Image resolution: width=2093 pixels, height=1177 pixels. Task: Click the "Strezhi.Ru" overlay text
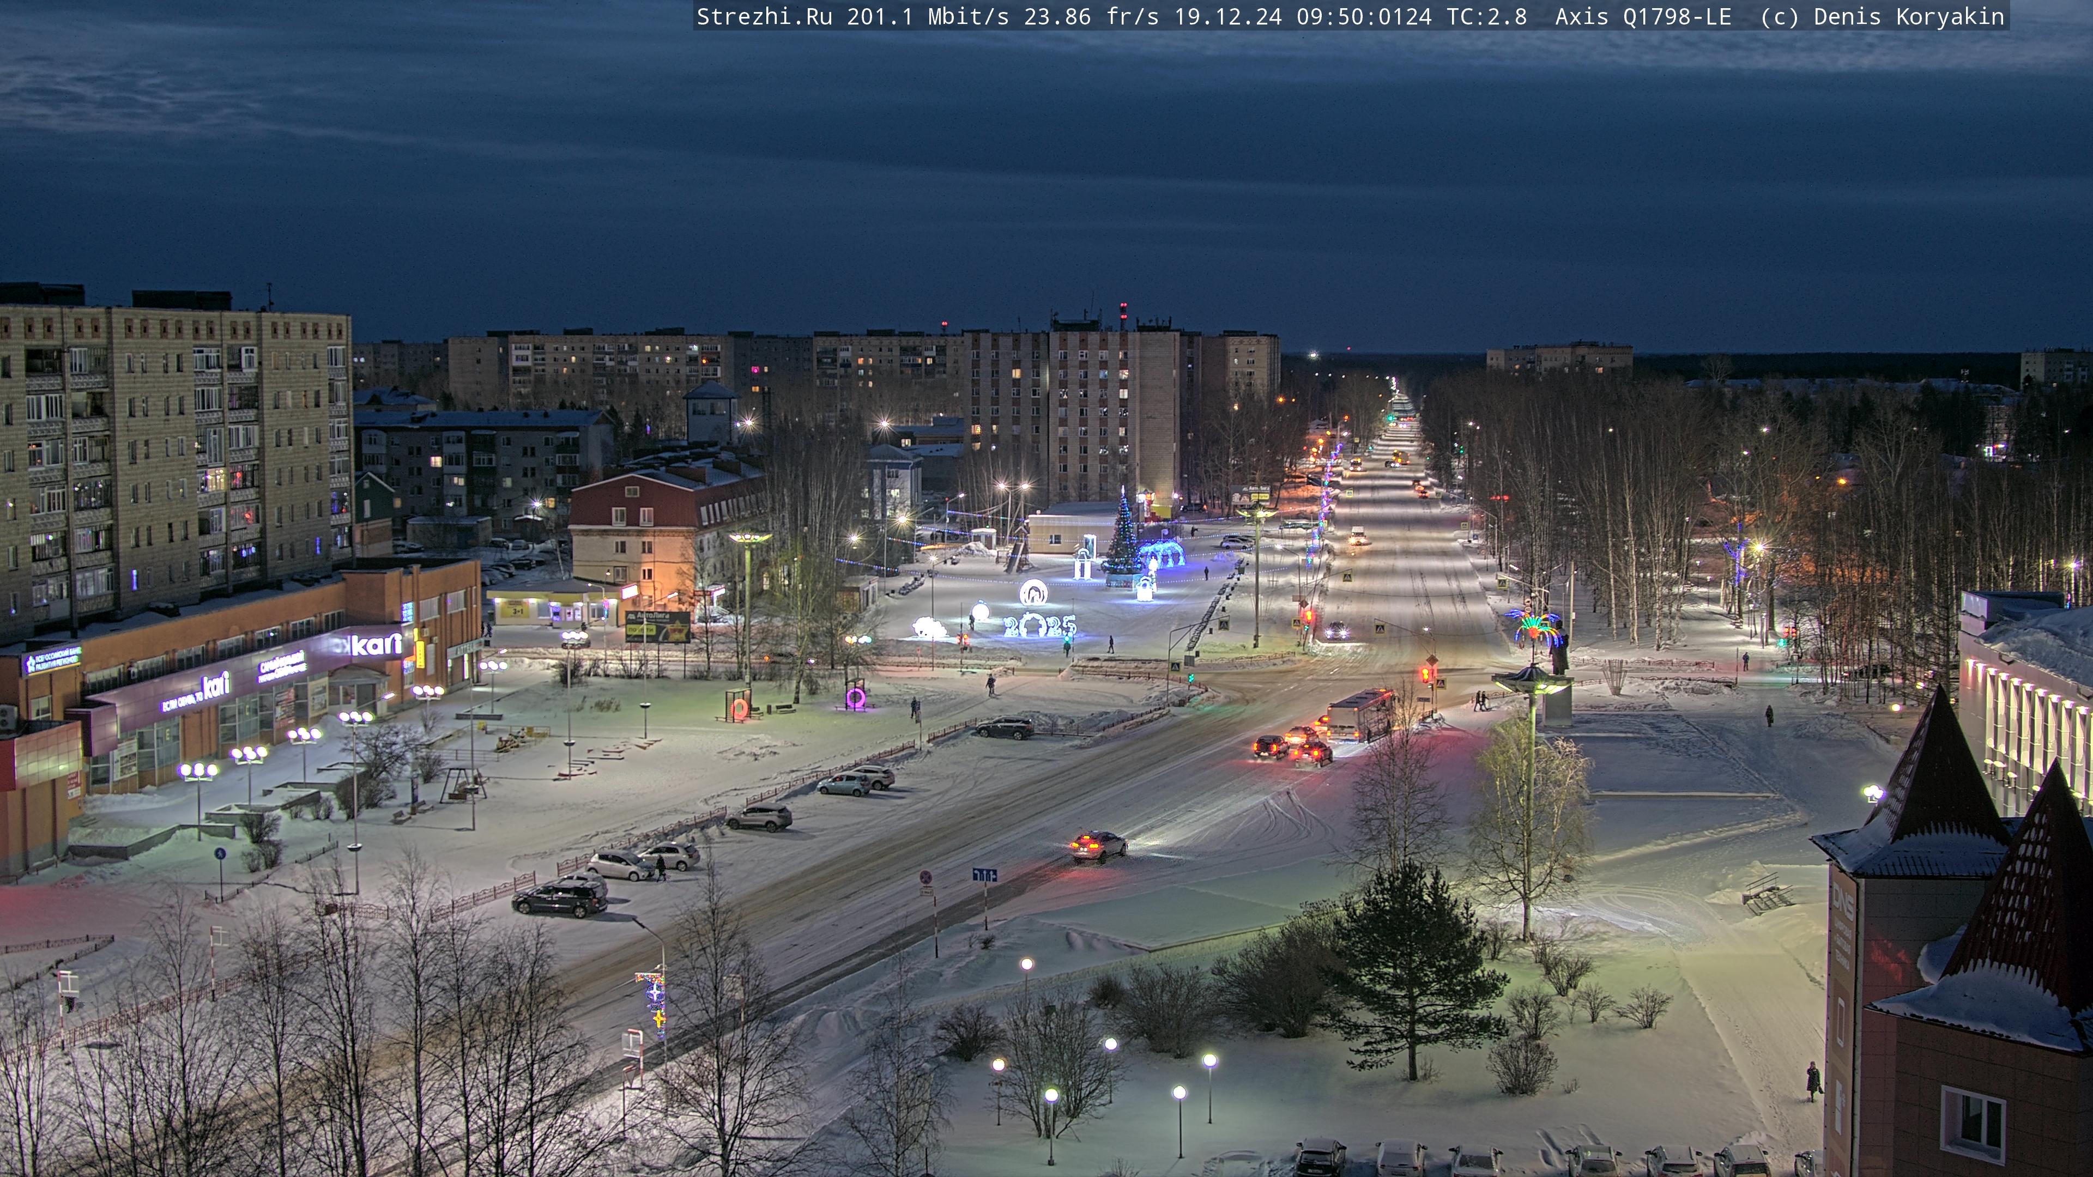pyautogui.click(x=764, y=16)
